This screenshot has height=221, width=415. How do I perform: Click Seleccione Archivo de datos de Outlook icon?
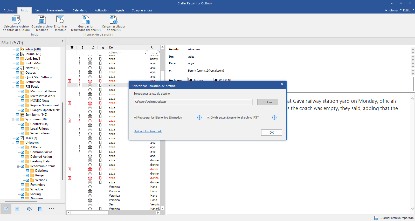pyautogui.click(x=16, y=20)
